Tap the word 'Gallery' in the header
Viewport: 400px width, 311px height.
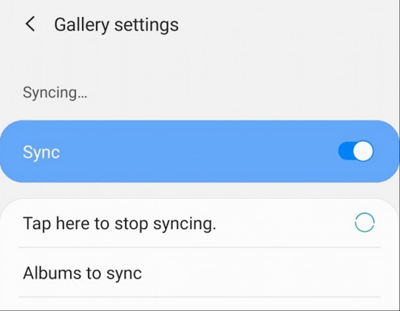[x=82, y=25]
